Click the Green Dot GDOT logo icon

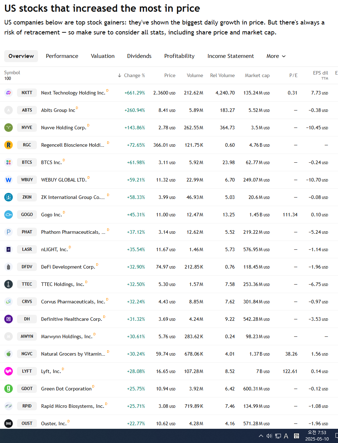click(9, 389)
